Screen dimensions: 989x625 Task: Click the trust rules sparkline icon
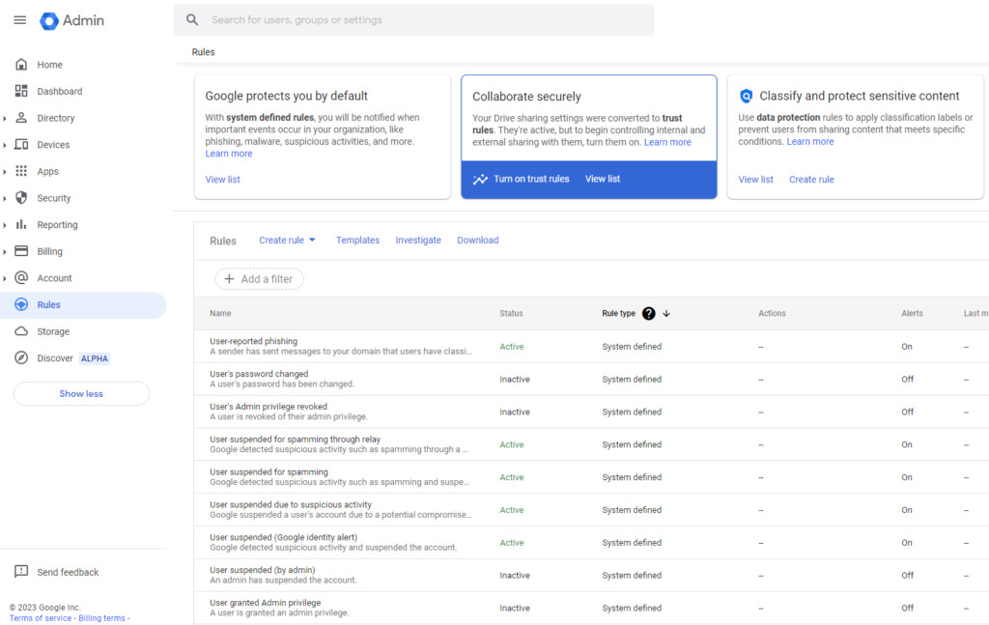(480, 179)
